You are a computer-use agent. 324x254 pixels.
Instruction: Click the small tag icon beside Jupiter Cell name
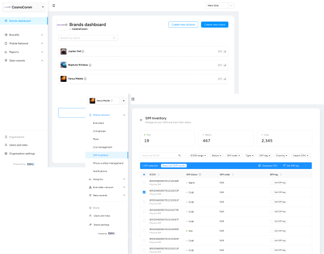83,52
